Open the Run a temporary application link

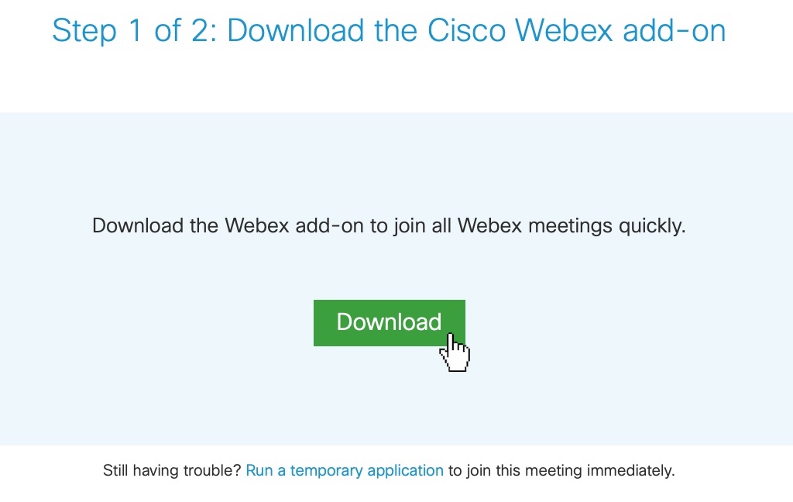345,470
